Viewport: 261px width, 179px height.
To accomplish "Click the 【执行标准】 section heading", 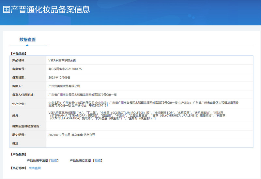I will (x=19, y=168).
